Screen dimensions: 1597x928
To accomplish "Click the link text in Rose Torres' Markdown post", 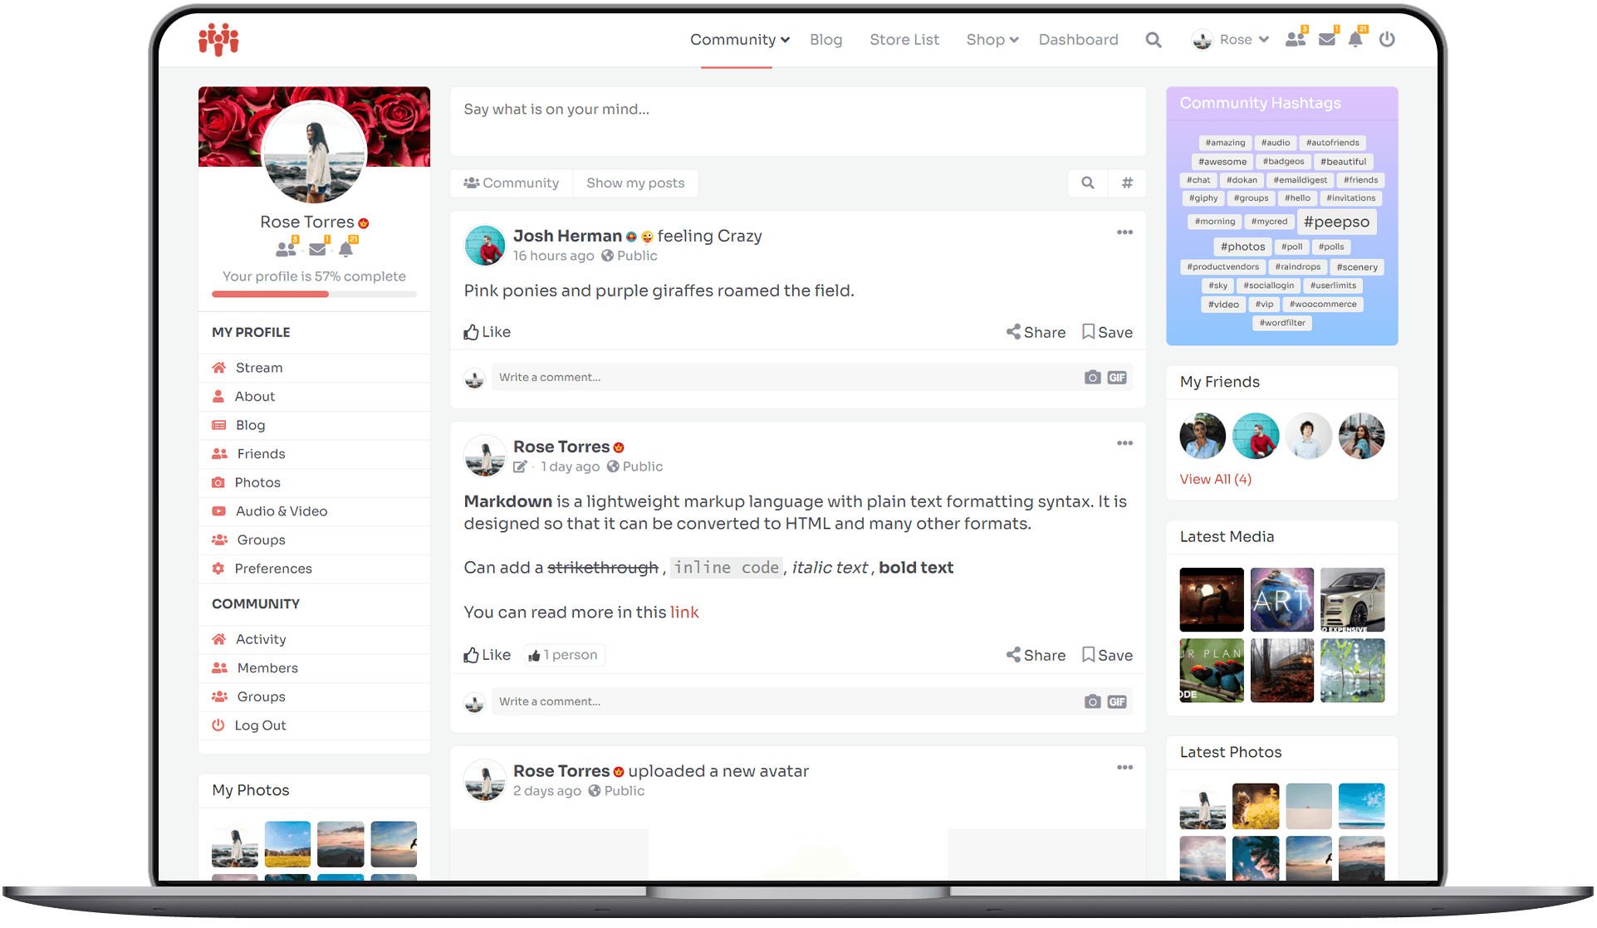I will pyautogui.click(x=684, y=612).
